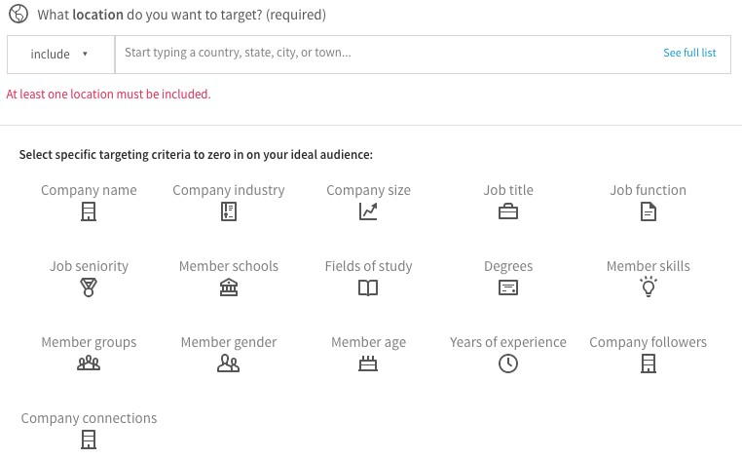Select the Years of experience clock icon
This screenshot has width=742, height=459.
(x=508, y=363)
